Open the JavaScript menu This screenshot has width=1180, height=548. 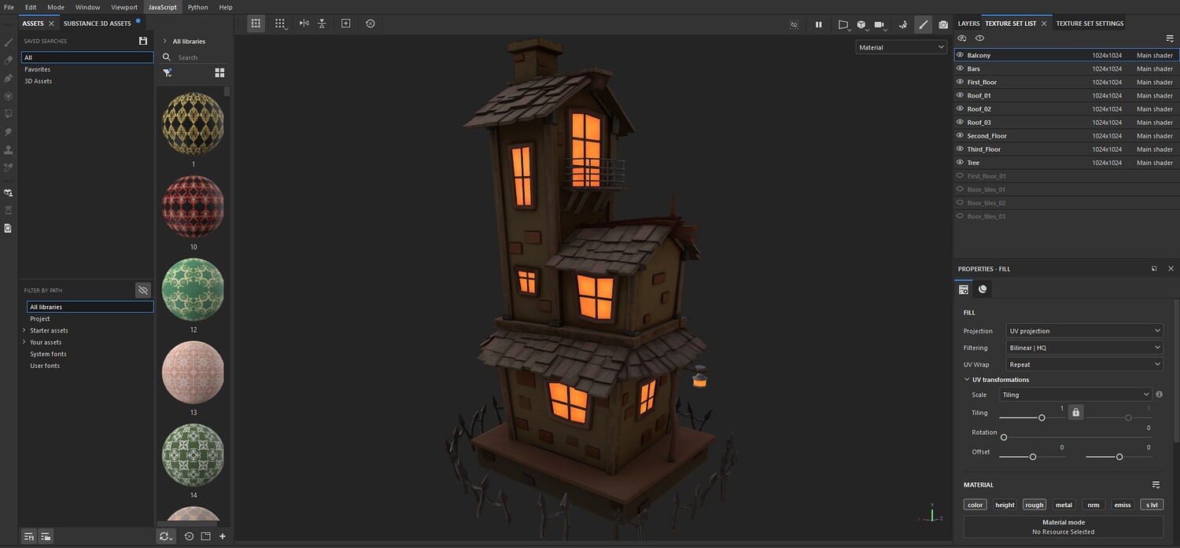[163, 7]
